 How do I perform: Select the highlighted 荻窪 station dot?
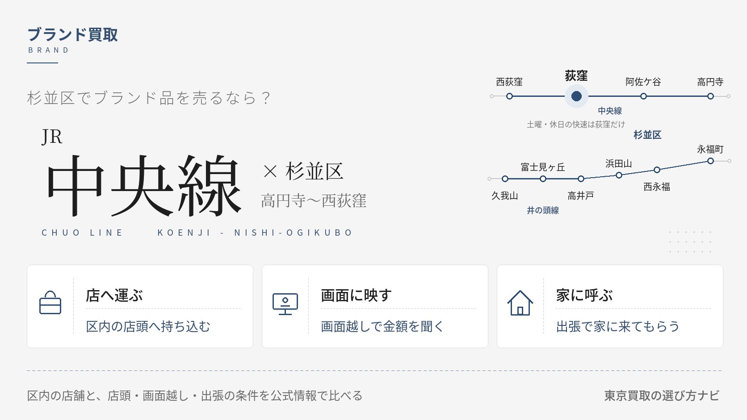pos(576,96)
